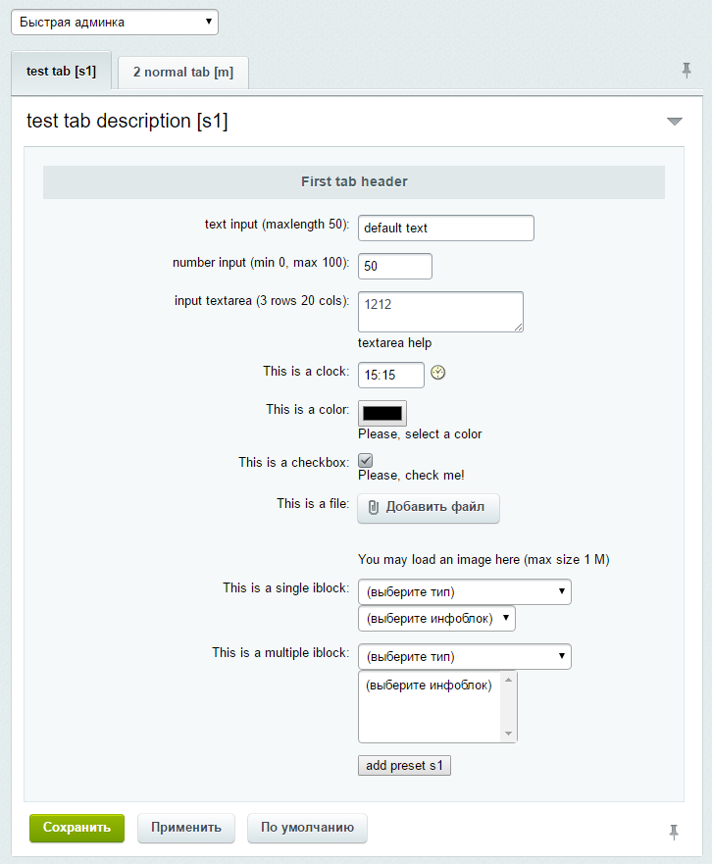Viewport: 712px width, 864px height.
Task: Click the bottom pin icon near buttons
Action: point(674,832)
